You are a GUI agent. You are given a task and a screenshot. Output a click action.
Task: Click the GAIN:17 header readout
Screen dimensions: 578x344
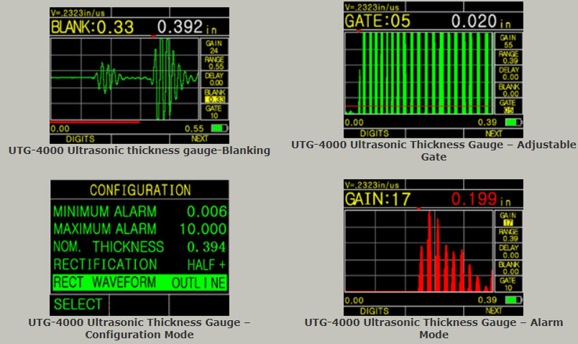pos(377,199)
